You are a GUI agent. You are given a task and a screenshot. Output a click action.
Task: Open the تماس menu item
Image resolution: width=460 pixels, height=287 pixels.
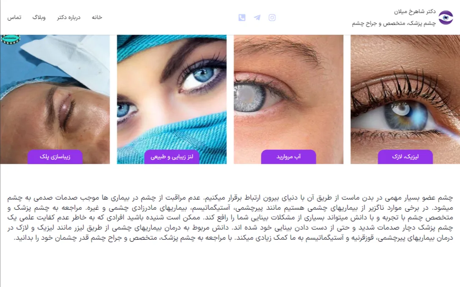pos(14,17)
